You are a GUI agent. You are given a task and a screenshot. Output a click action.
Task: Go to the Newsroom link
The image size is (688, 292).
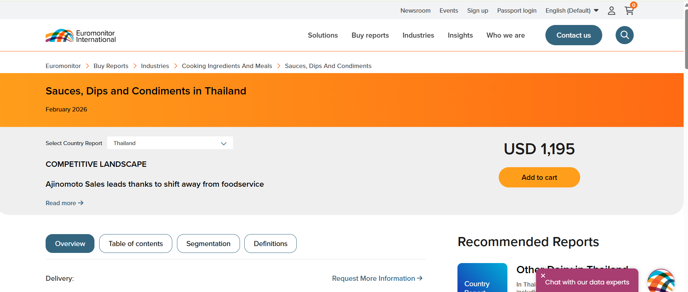pos(415,10)
